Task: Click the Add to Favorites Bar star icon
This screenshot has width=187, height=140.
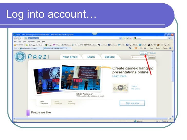Action: 26,45
